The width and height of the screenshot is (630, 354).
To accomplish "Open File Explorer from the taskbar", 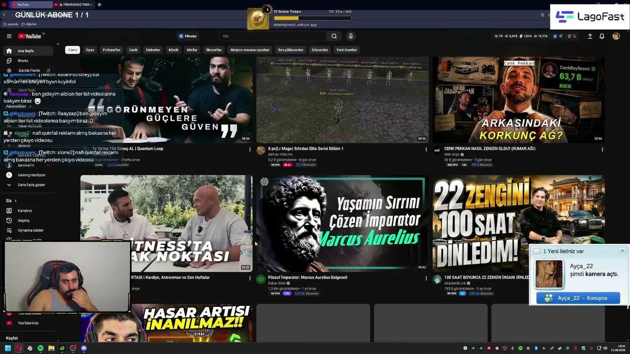I will (51, 348).
